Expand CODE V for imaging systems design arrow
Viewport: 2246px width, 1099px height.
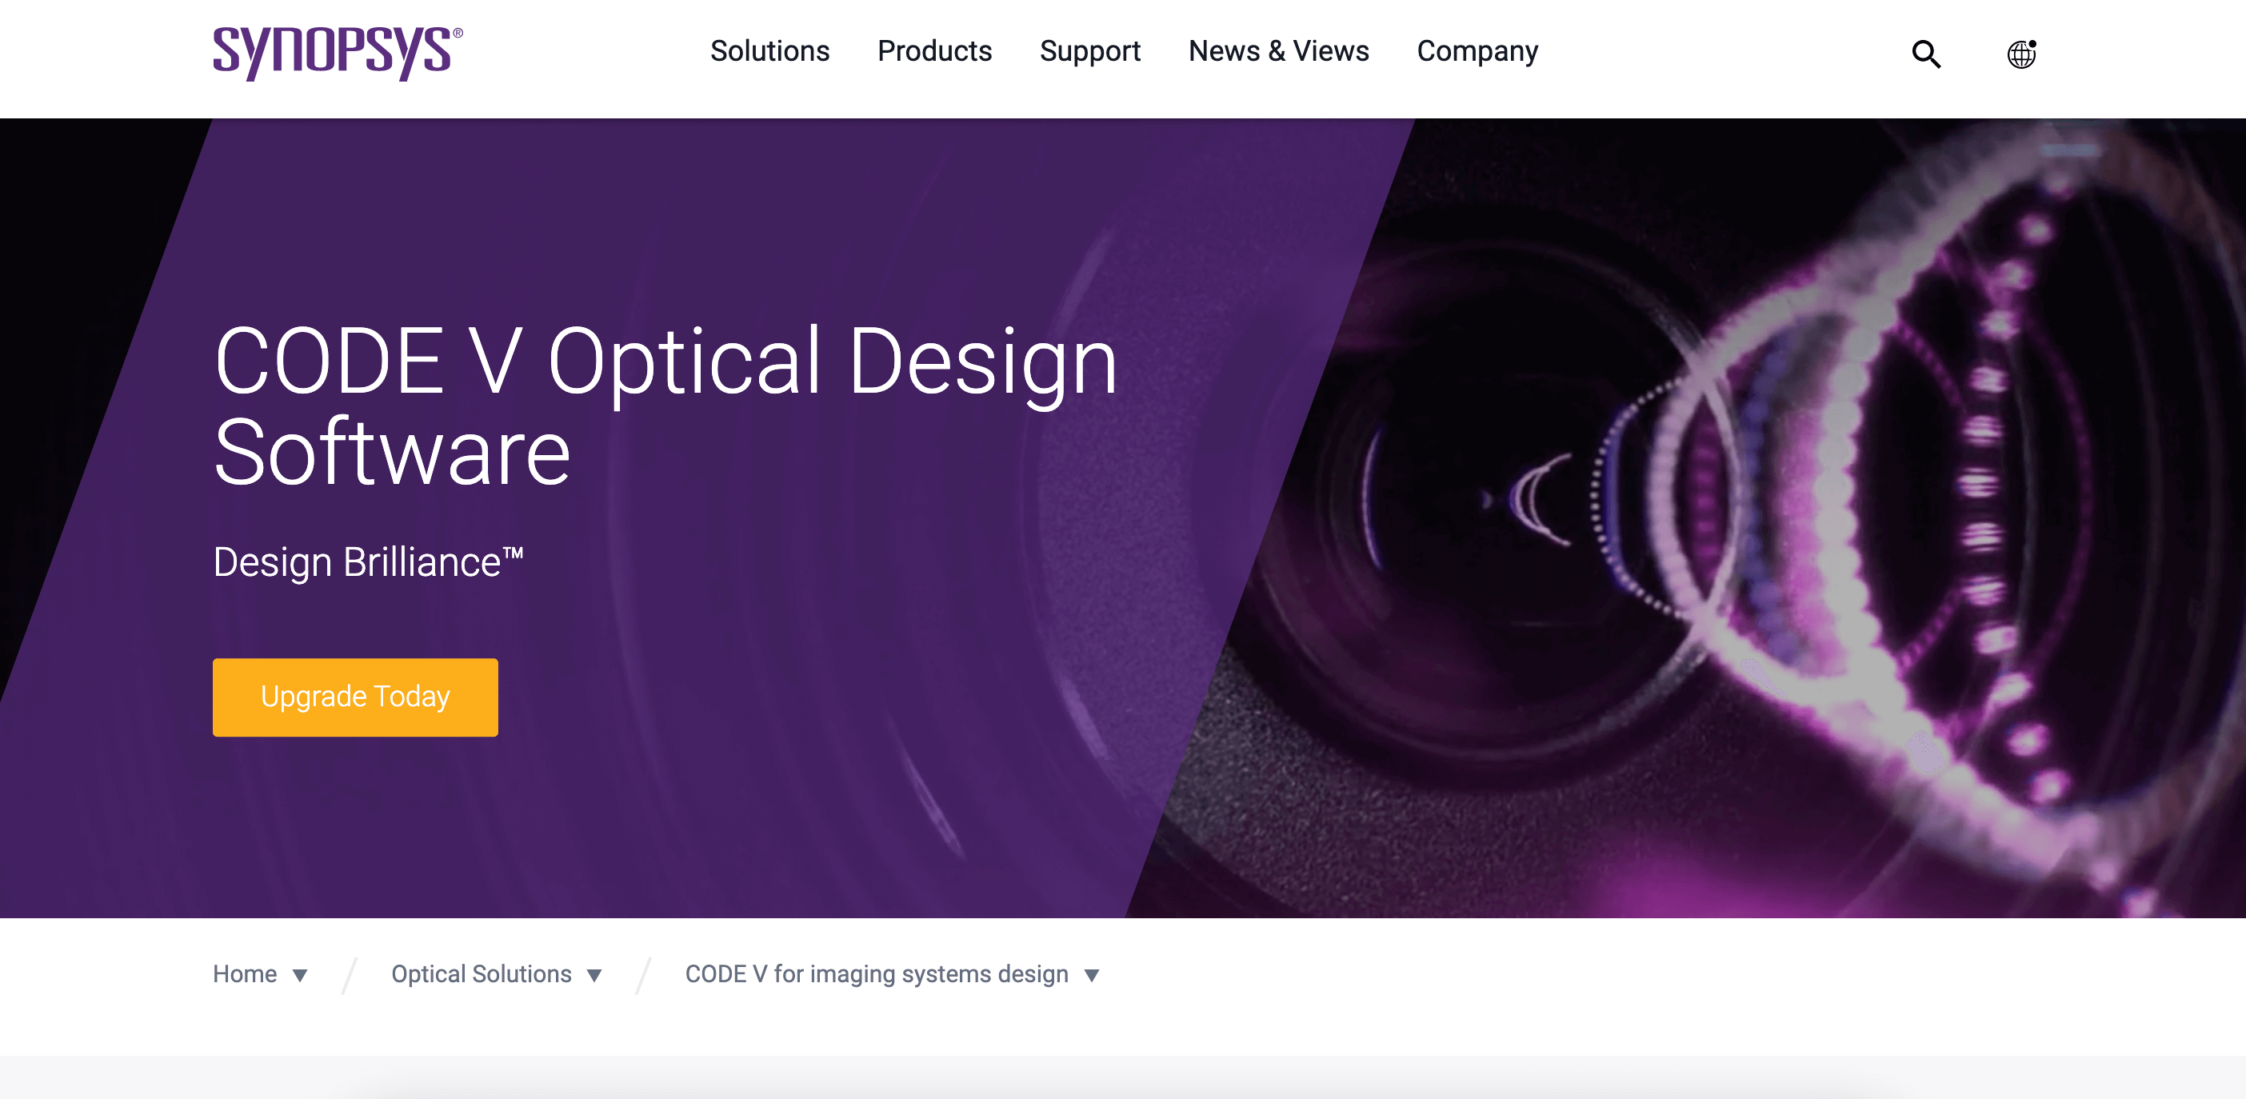1091,976
